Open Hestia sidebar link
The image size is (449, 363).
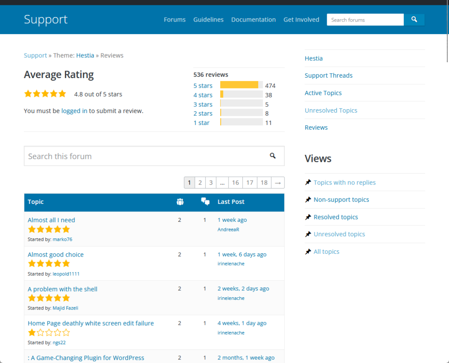click(314, 58)
